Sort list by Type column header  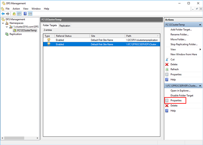(x=49, y=36)
